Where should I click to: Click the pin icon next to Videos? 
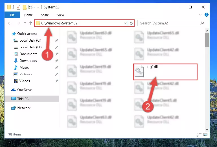tap(56, 81)
